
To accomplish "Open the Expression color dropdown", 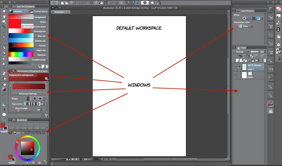I will (244, 26).
